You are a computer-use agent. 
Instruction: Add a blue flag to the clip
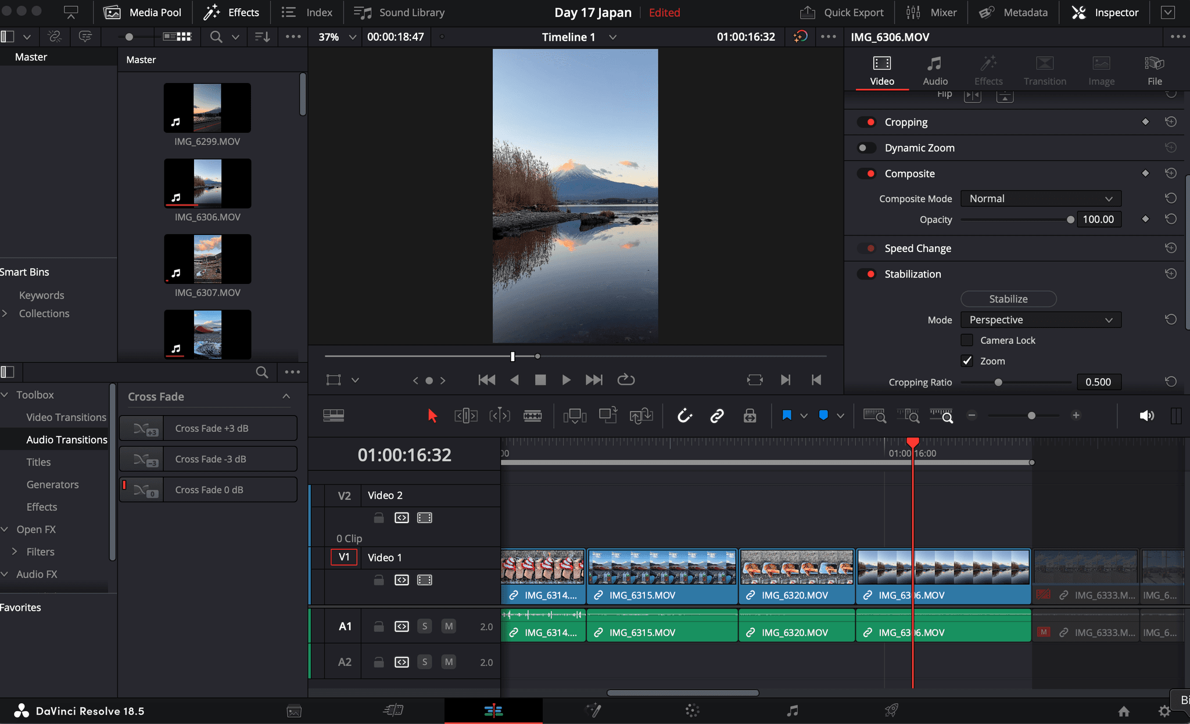787,415
